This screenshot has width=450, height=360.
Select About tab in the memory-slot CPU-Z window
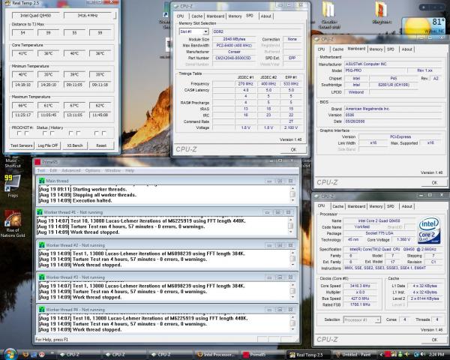tap(265, 16)
